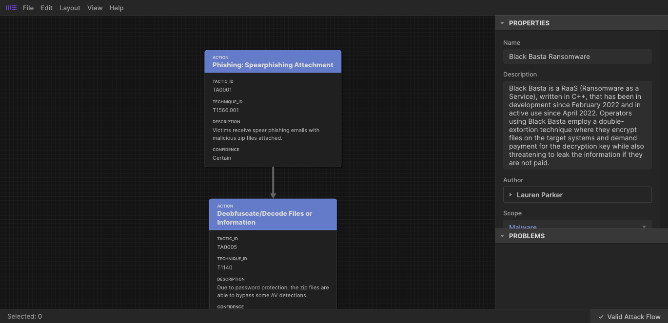Click the Selected: 0 status indicator
Screen dimensions: 668x323
coord(24,316)
